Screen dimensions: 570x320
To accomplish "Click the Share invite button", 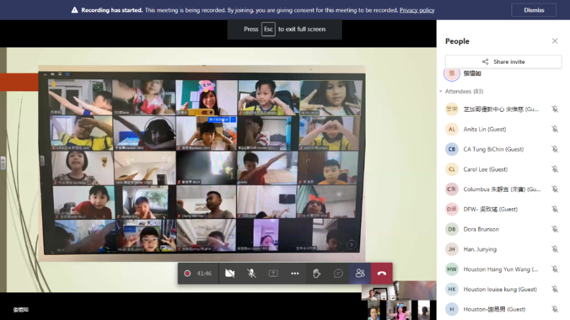I will click(x=503, y=62).
